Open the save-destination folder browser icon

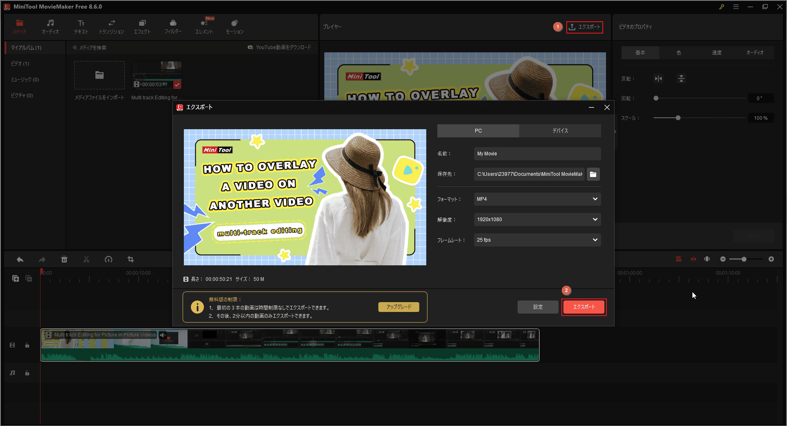(x=593, y=174)
